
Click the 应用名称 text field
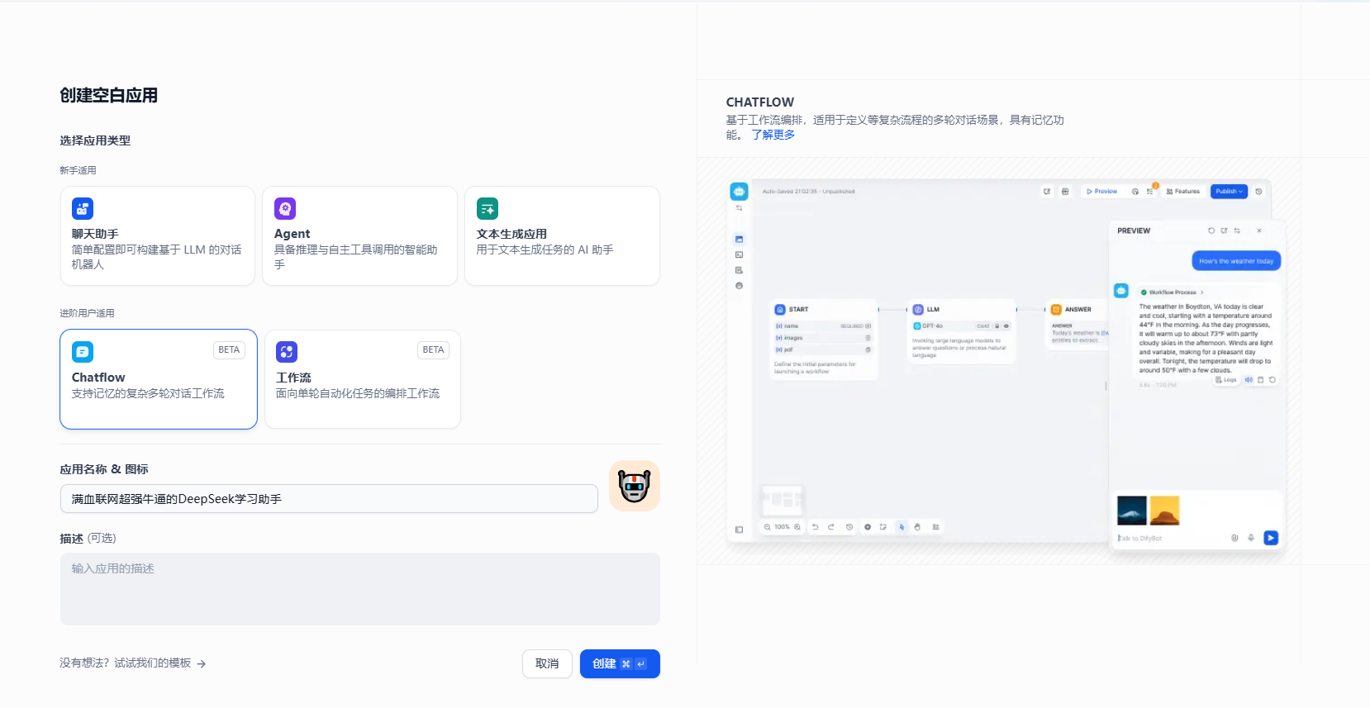coord(329,499)
